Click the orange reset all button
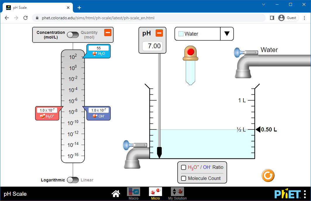 pyautogui.click(x=268, y=176)
